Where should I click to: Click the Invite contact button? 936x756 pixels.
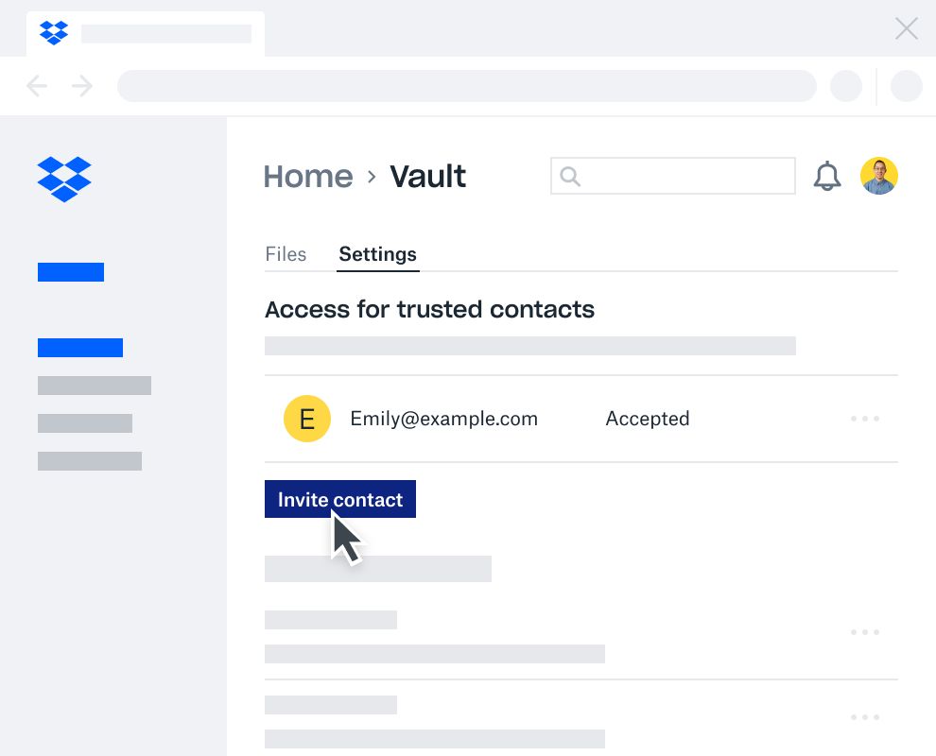(340, 499)
